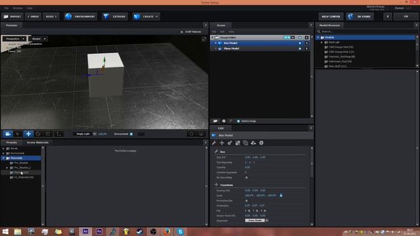Screen dimensions: 420x236
Task: Collapse the Materials preset folder
Action: coord(3,158)
